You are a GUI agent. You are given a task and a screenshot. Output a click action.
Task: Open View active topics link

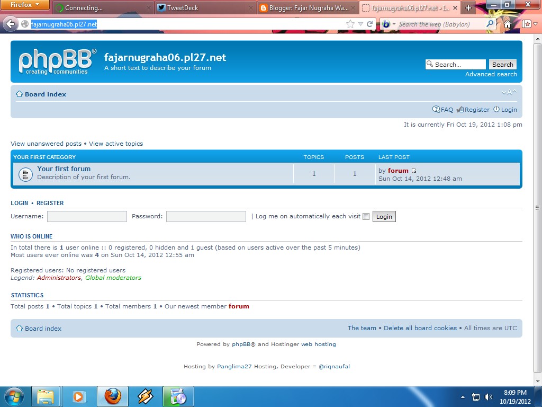coord(116,144)
